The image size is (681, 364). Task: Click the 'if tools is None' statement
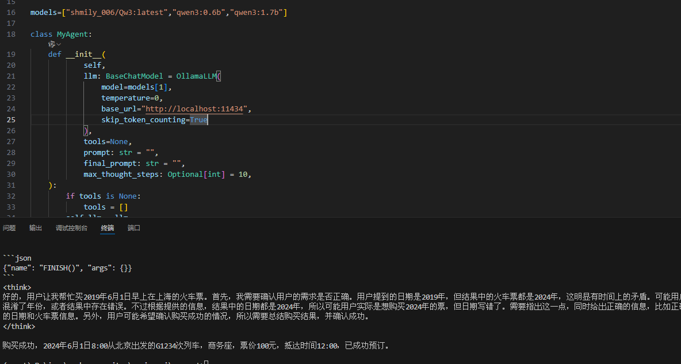pos(104,196)
